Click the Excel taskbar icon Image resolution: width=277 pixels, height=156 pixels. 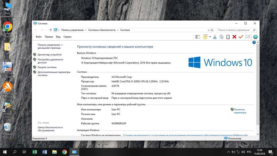[x=35, y=152]
